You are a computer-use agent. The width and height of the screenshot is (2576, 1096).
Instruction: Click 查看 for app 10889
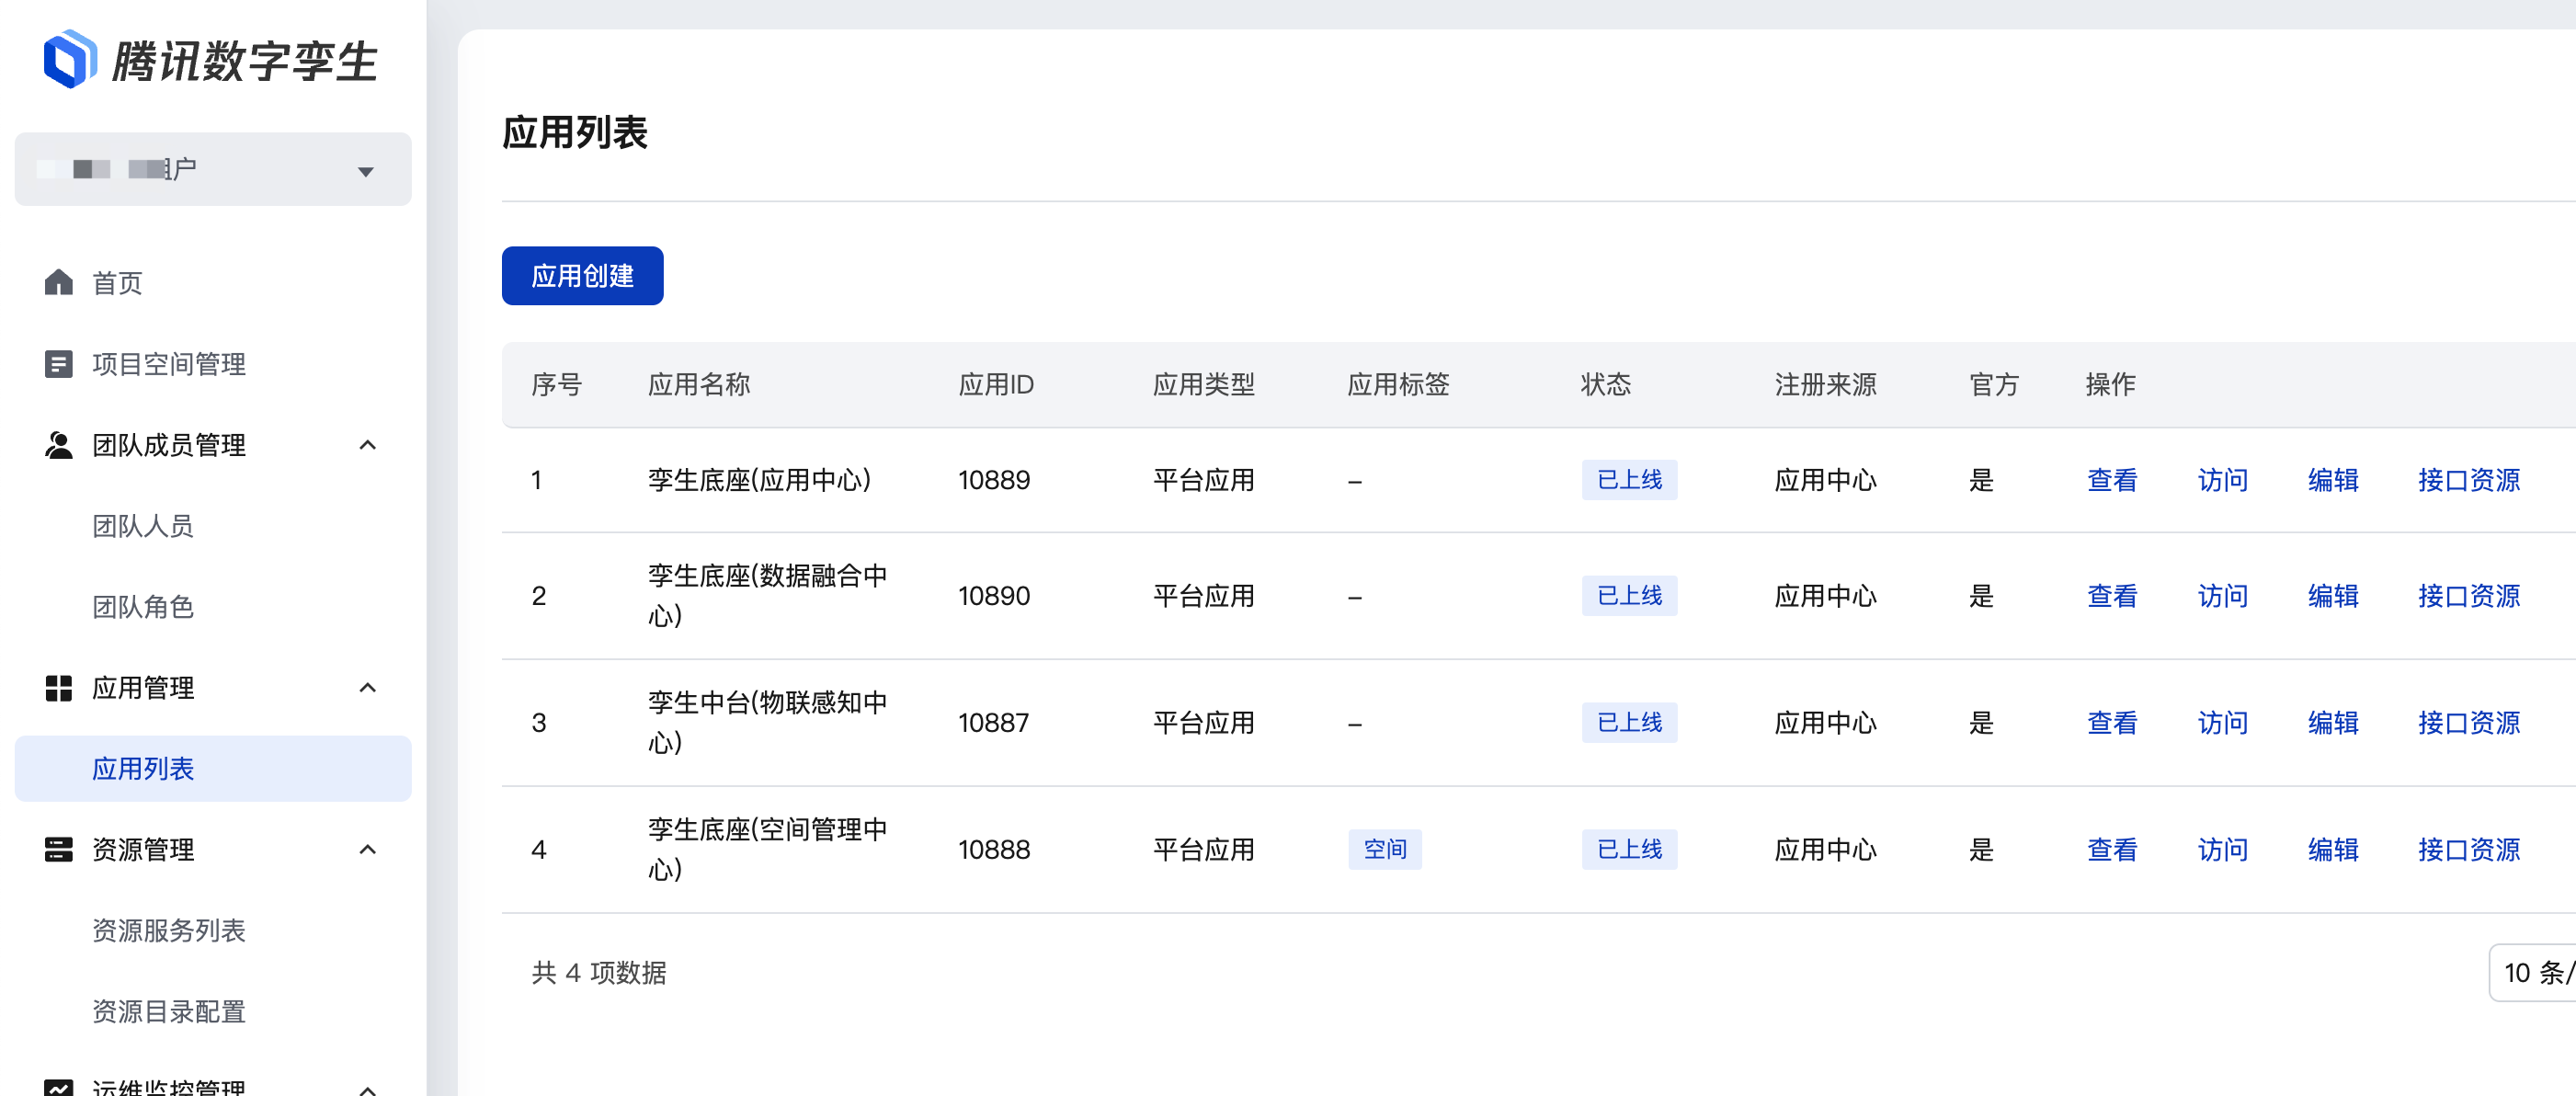pyautogui.click(x=2111, y=480)
